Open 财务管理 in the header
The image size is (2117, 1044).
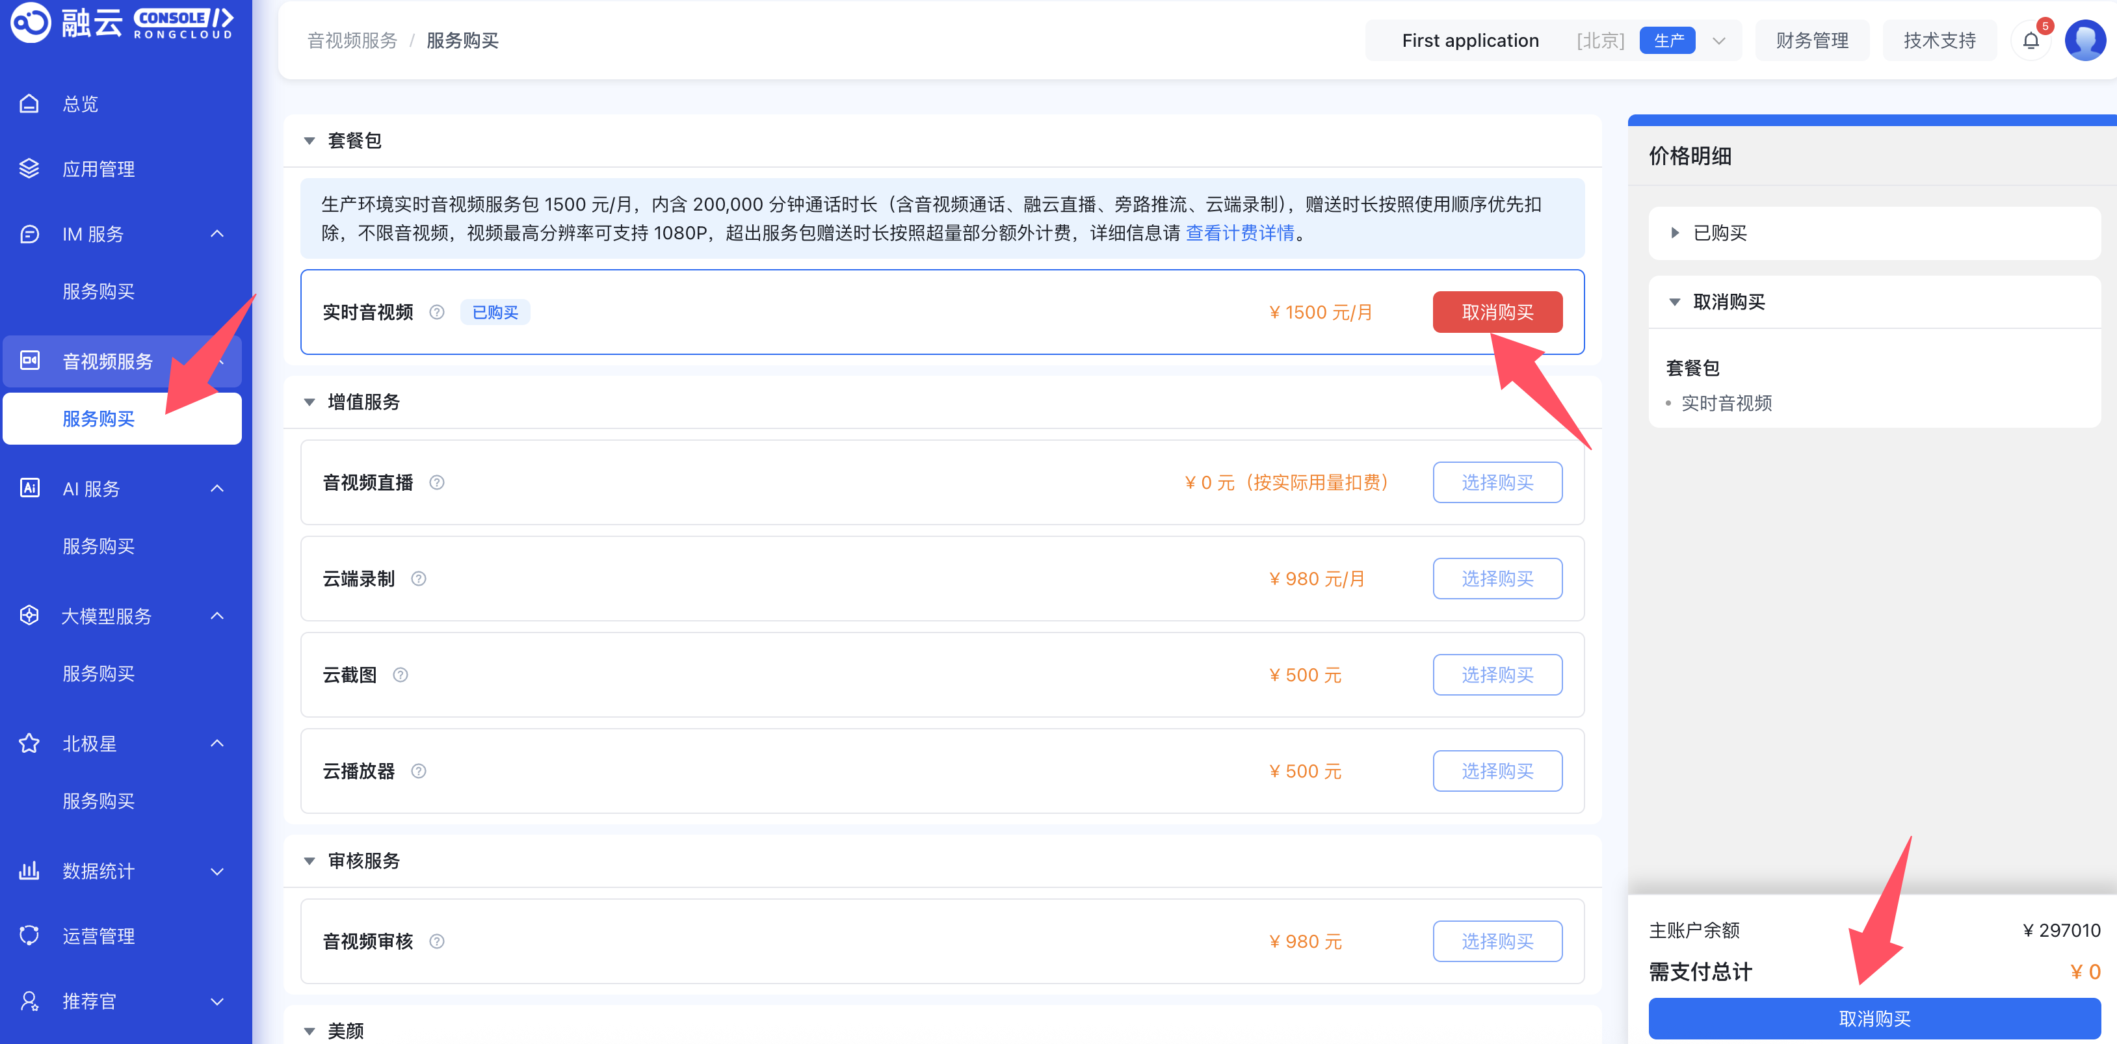click(x=1812, y=40)
